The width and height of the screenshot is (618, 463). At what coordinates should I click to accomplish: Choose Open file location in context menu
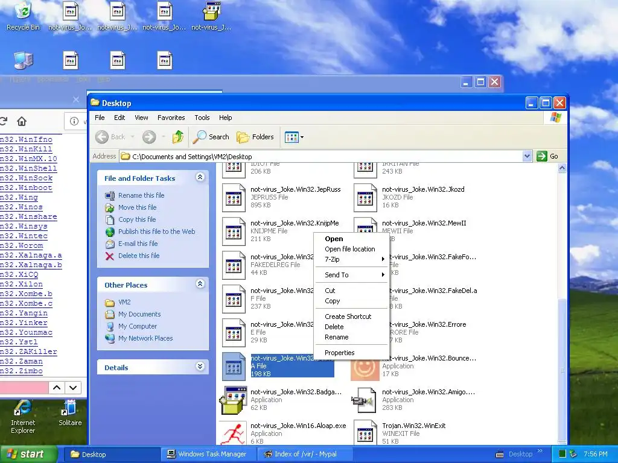352,249
